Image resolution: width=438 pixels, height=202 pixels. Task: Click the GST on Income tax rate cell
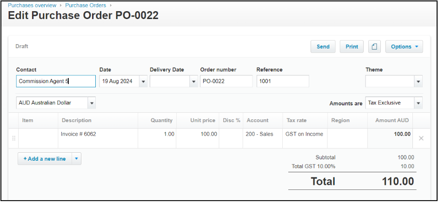tap(304, 138)
